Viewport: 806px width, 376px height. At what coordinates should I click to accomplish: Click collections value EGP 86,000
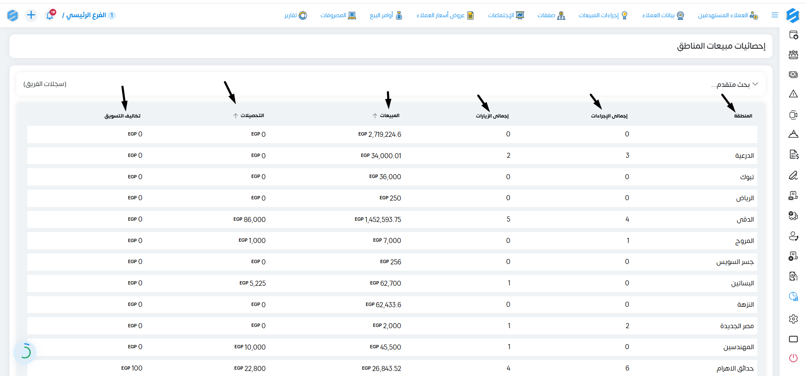pyautogui.click(x=249, y=219)
